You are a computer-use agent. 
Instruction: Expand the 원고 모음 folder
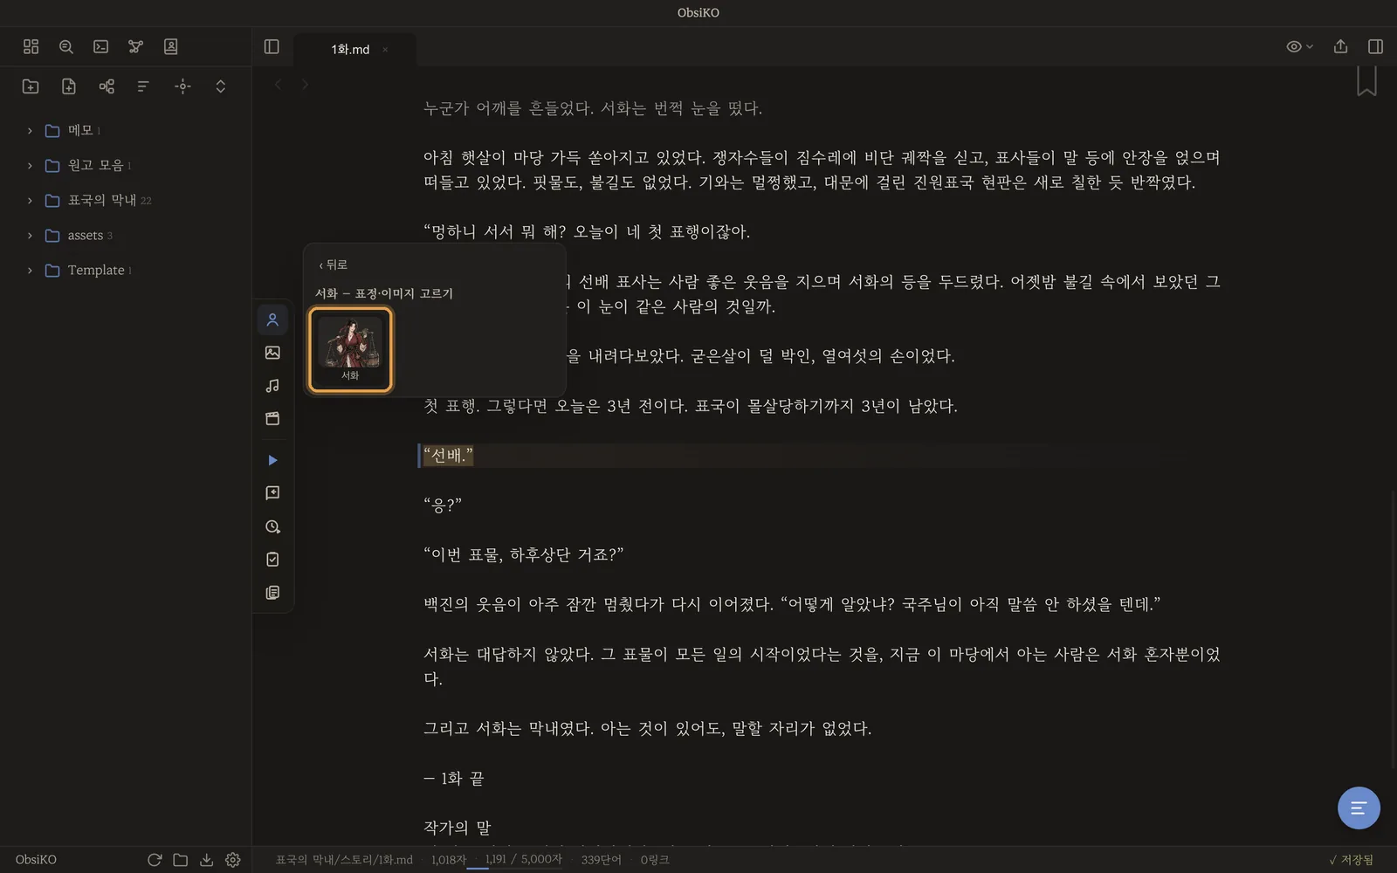coord(30,166)
